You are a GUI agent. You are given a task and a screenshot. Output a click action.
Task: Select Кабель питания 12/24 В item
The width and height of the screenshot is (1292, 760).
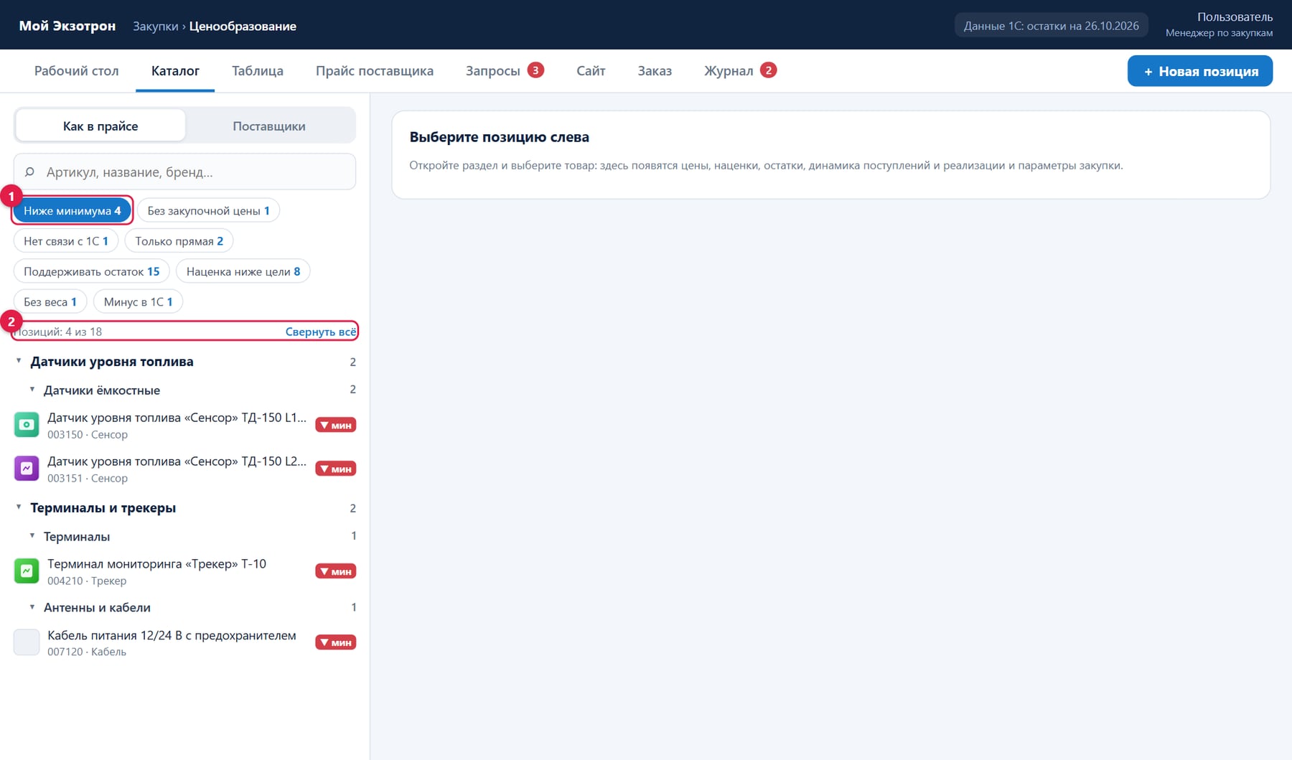coord(185,642)
